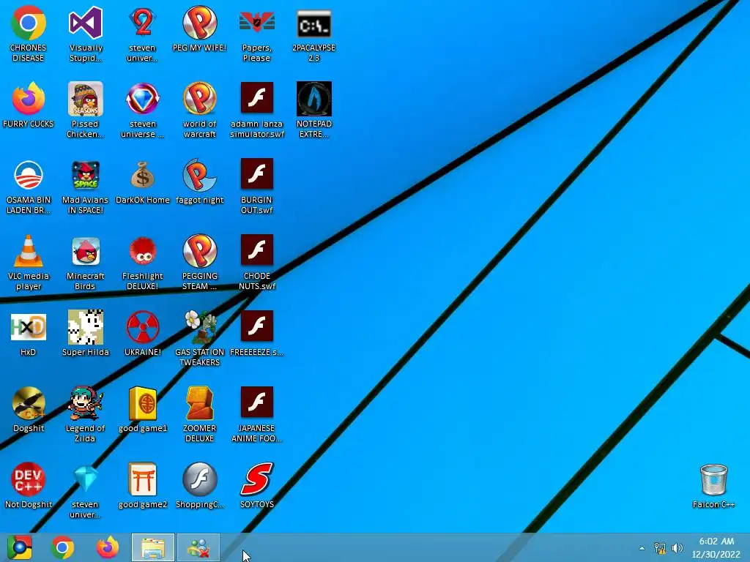Select the DarkOK Home money bag icon
750x562 pixels.
point(143,174)
